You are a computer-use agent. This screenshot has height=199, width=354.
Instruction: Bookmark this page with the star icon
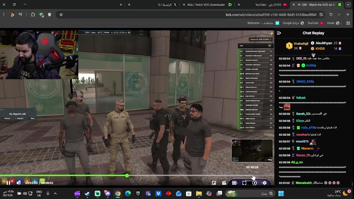click(x=61, y=15)
